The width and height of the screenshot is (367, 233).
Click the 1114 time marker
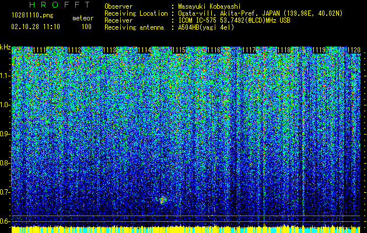[144, 50]
